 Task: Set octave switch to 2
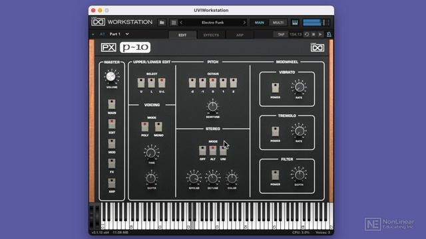234,83
